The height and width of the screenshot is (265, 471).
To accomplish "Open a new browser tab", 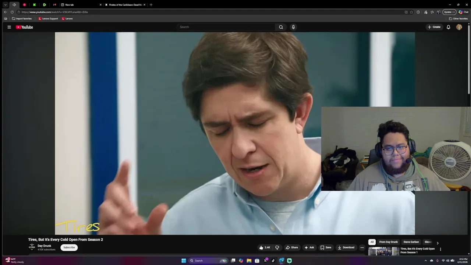I will click(151, 5).
